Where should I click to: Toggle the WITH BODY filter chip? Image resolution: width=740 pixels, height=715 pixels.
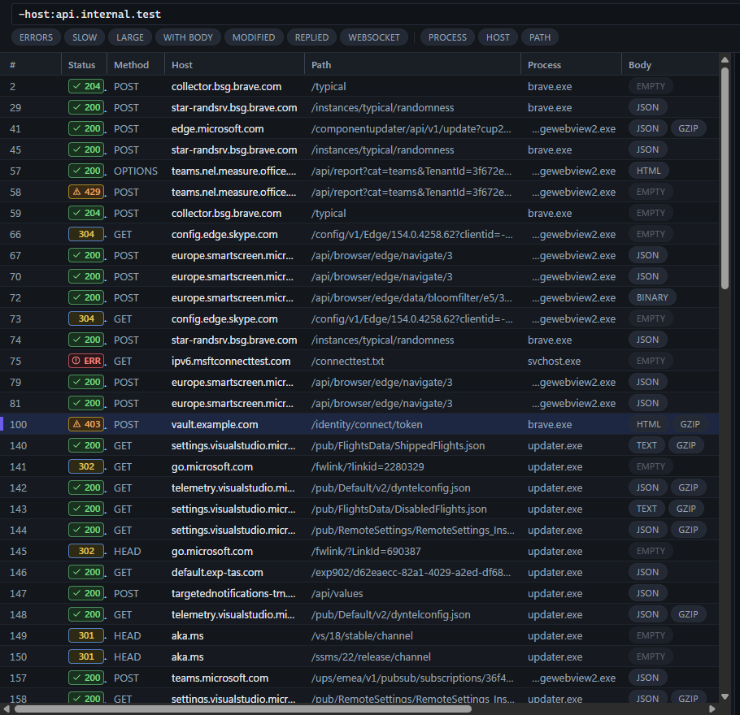click(x=188, y=37)
